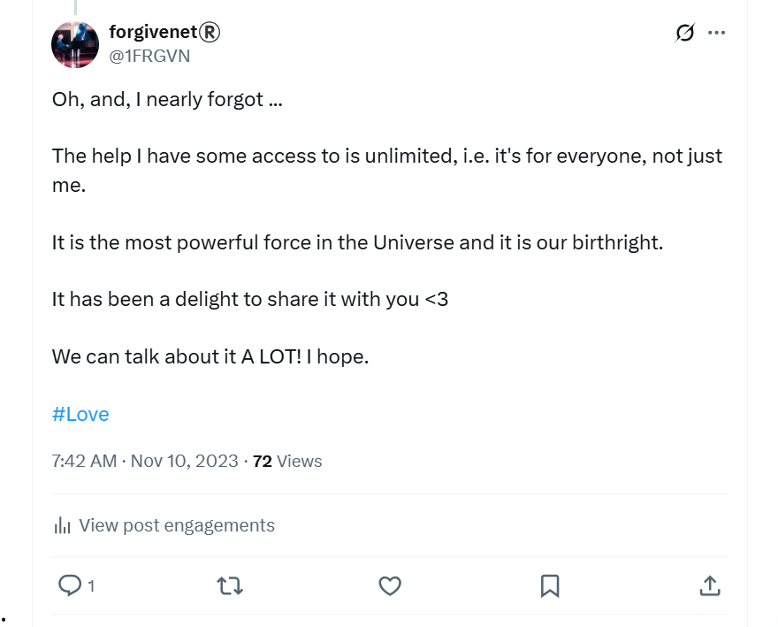Open the forgivenet display name link
The height and width of the screenshot is (627, 778).
[153, 32]
